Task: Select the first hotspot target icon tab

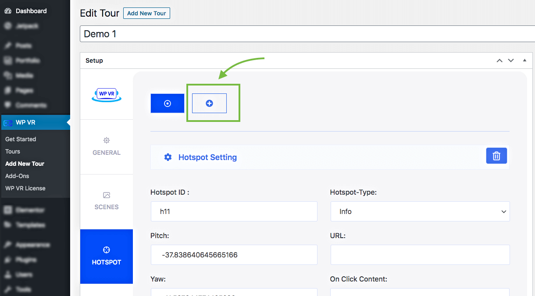Action: [167, 103]
